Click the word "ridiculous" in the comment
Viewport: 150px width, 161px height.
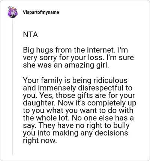click(x=111, y=80)
